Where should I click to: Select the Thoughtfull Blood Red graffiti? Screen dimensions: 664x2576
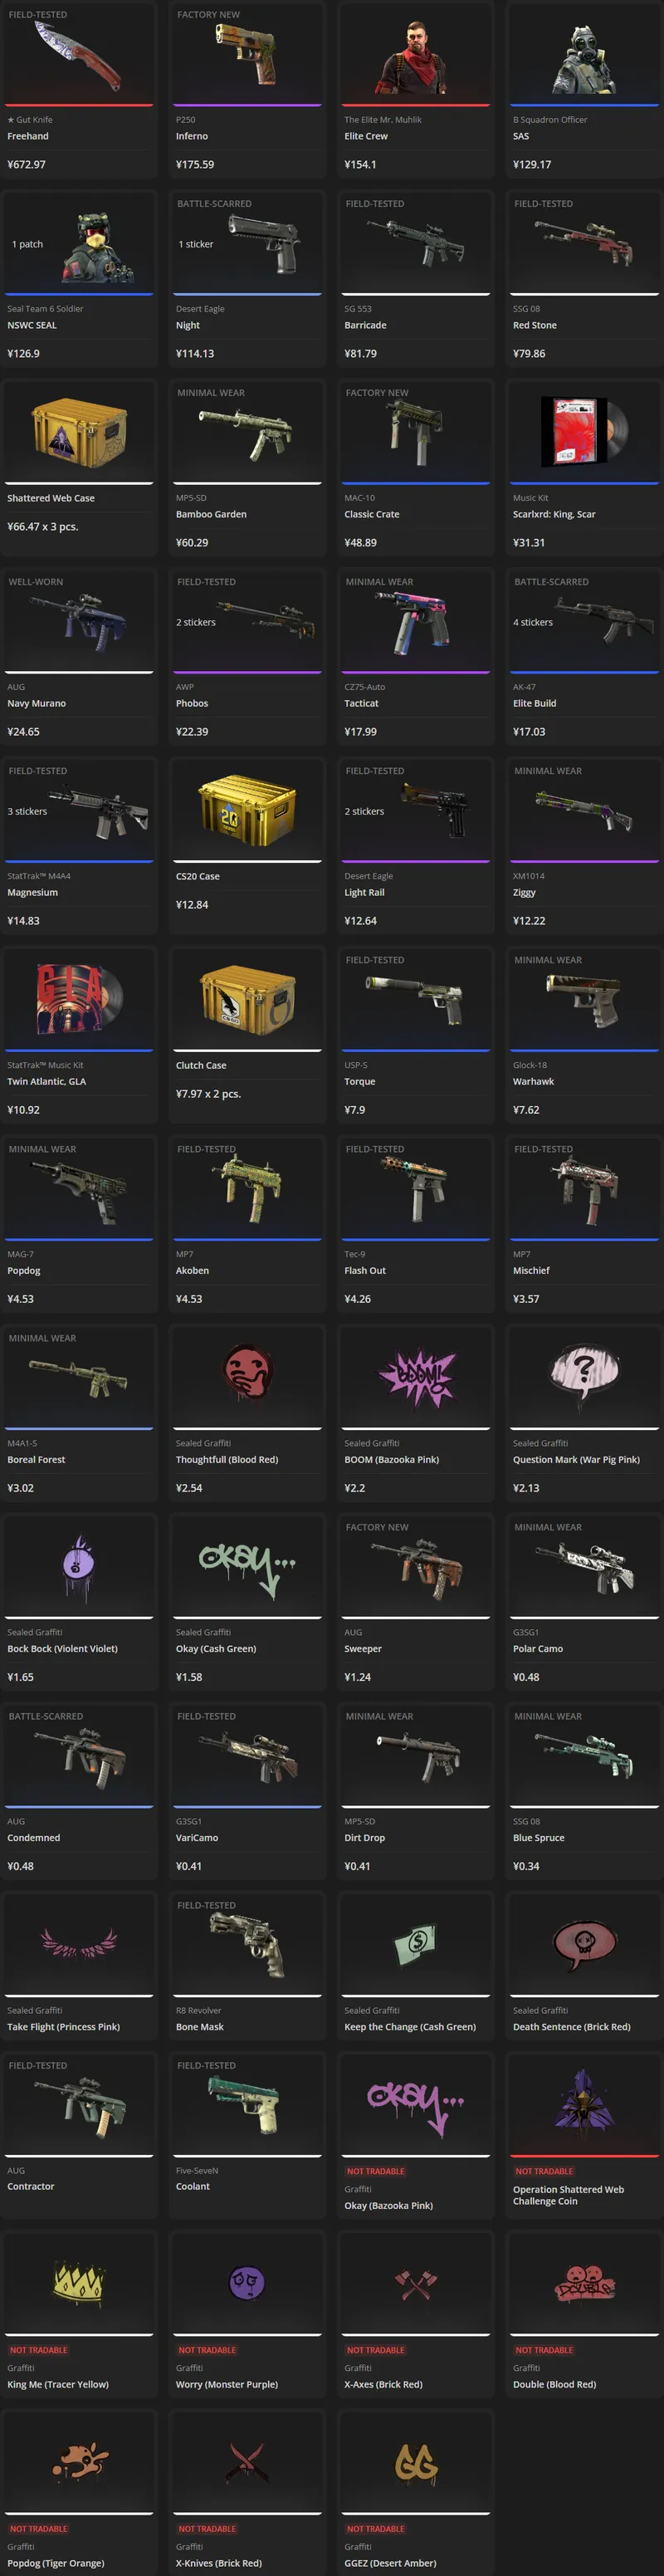coord(247,1412)
